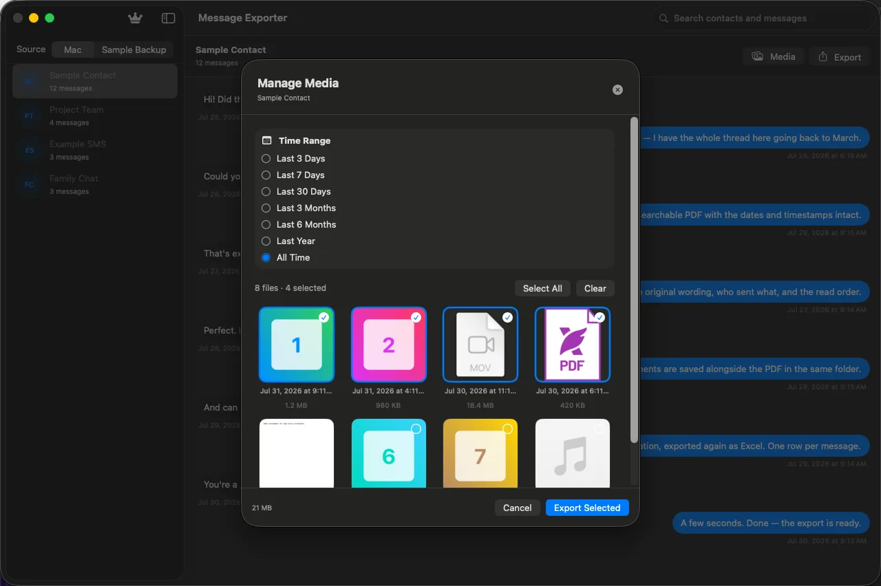Switch to the Sample Backup source tab
Image resolution: width=881 pixels, height=586 pixels.
134,50
